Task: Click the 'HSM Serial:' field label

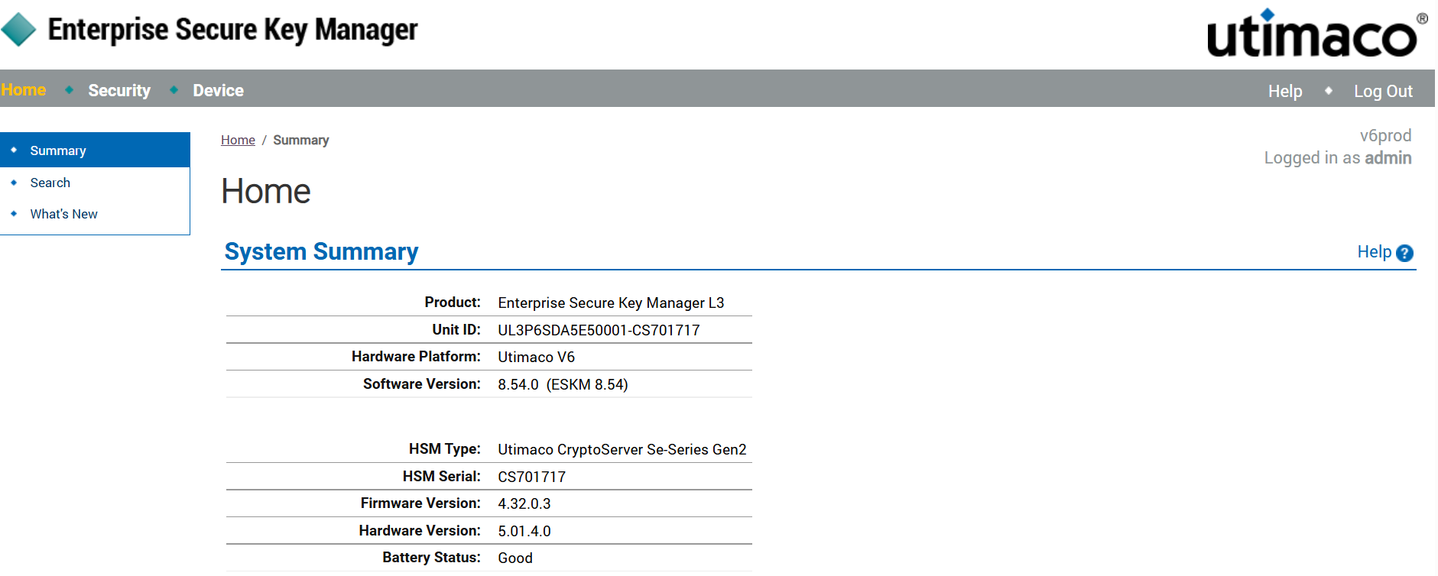Action: (442, 476)
